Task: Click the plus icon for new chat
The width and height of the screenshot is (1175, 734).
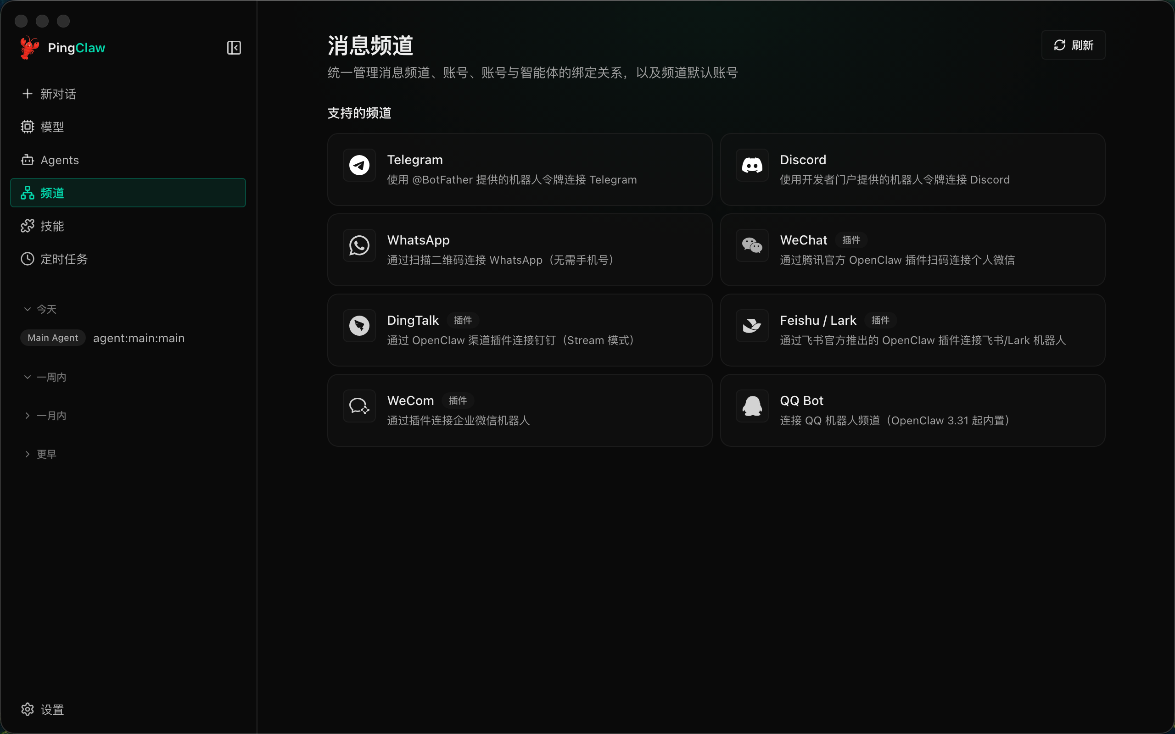Action: (x=27, y=94)
